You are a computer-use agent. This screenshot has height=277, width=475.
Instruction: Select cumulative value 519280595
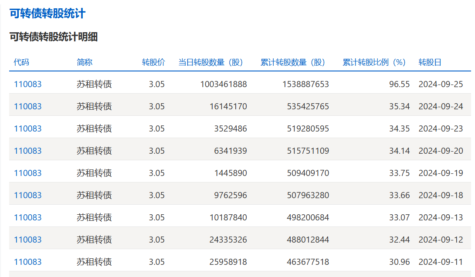pos(308,128)
